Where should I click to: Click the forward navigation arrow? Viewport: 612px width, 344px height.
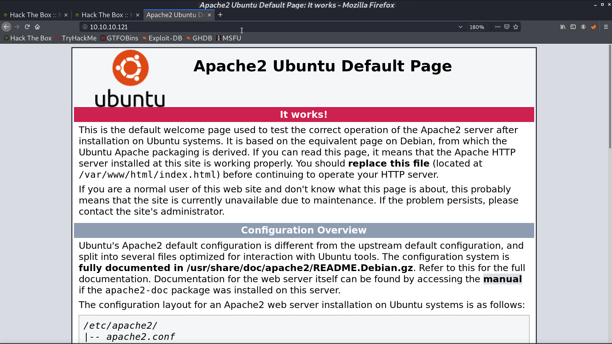[x=17, y=27]
